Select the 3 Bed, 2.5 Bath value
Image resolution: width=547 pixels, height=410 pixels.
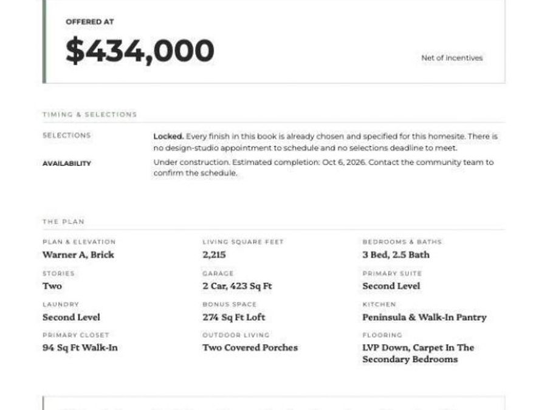396,255
